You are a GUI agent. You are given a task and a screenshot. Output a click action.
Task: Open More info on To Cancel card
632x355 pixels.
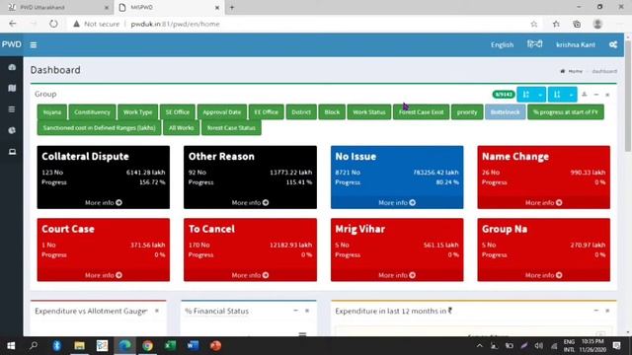[x=250, y=275]
